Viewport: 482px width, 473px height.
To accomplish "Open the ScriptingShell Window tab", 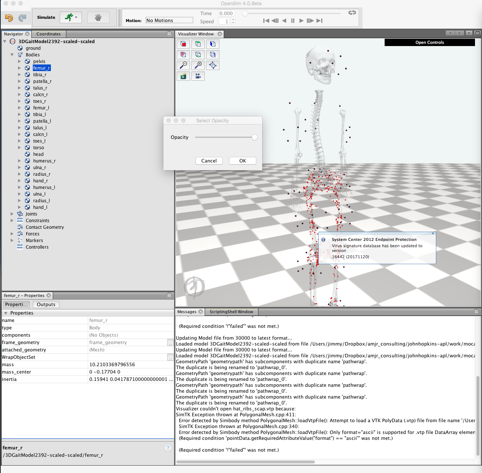I will [231, 311].
